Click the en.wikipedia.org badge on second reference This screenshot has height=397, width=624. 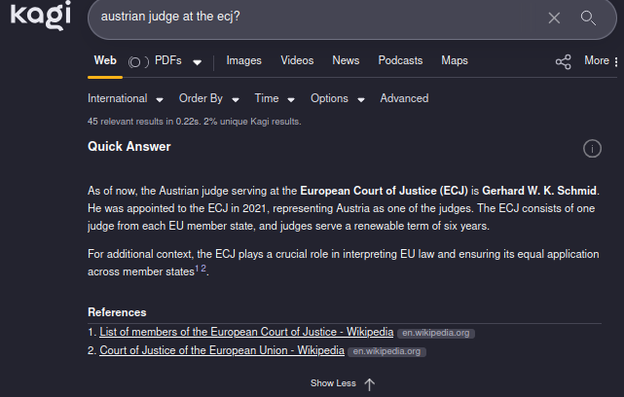click(386, 351)
